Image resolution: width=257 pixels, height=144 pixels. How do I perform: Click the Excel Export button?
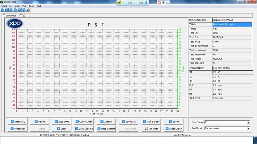click(174, 129)
